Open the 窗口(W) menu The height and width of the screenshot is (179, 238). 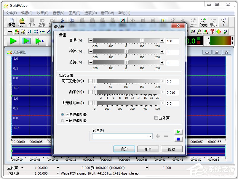pyautogui.click(x=108, y=13)
